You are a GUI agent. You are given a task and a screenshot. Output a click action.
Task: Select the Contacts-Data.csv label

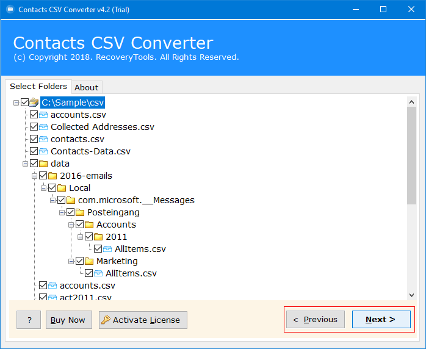click(90, 151)
